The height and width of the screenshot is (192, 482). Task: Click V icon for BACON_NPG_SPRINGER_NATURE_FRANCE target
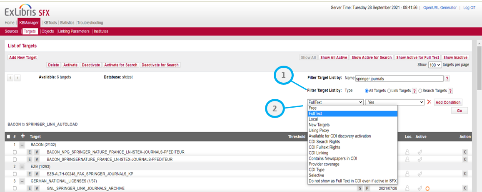tap(37, 152)
